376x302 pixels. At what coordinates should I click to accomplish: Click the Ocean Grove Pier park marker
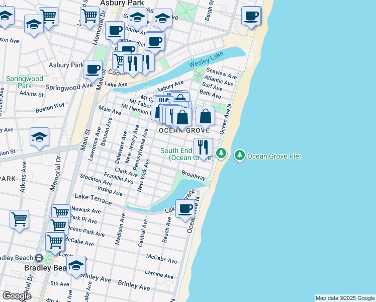click(239, 156)
